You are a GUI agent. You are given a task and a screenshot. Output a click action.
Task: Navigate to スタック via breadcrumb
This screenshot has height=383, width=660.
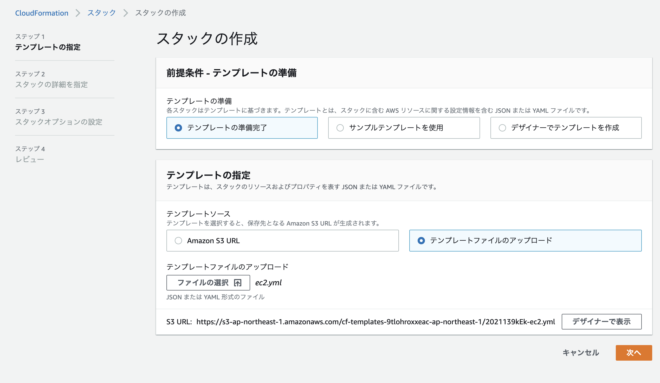[101, 12]
